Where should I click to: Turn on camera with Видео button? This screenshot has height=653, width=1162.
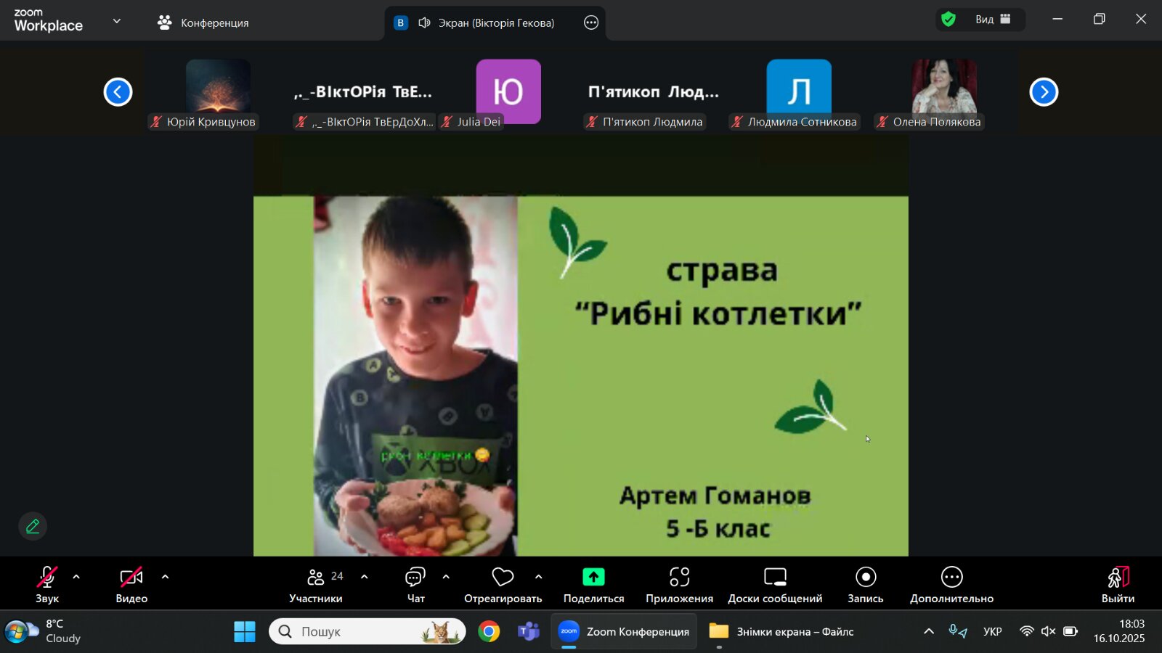[131, 584]
